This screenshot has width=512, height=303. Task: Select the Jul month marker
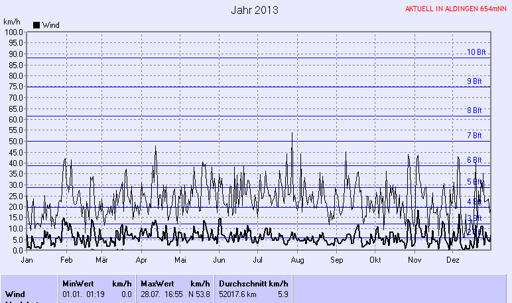(258, 260)
